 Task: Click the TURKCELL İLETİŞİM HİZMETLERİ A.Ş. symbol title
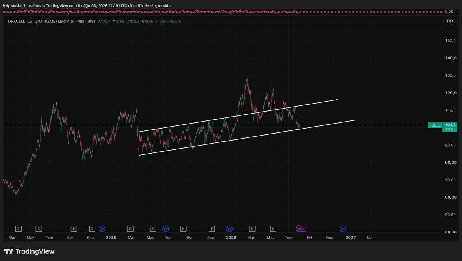point(40,21)
